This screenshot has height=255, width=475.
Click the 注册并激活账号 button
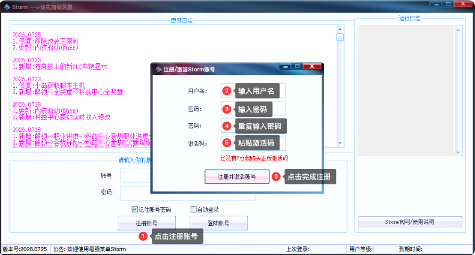[237, 177]
